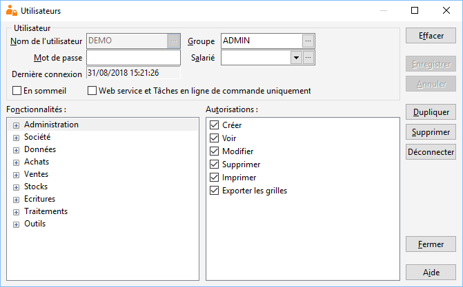
Task: Open the Groupe lookup ellipsis button
Action: click(x=308, y=41)
